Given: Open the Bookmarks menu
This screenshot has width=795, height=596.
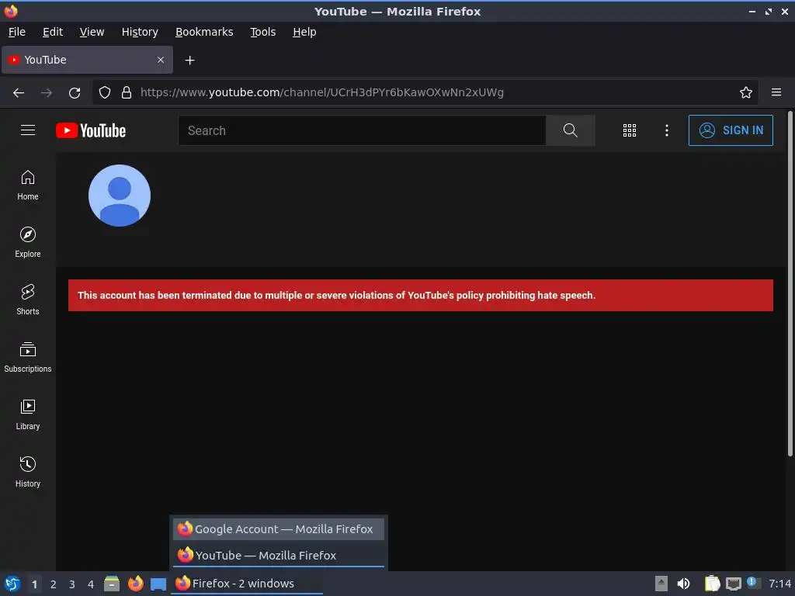Looking at the screenshot, I should (x=204, y=32).
